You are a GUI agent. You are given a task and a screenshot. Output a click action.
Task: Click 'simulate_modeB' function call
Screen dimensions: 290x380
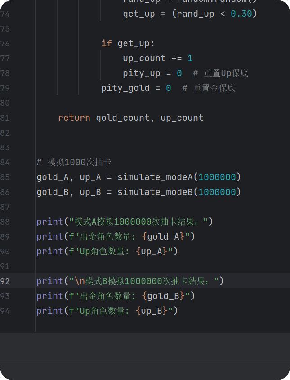[155, 192]
